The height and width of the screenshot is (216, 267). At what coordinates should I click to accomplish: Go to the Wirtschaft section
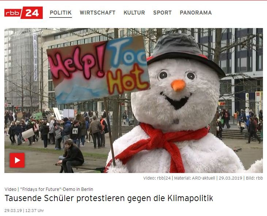point(98,13)
